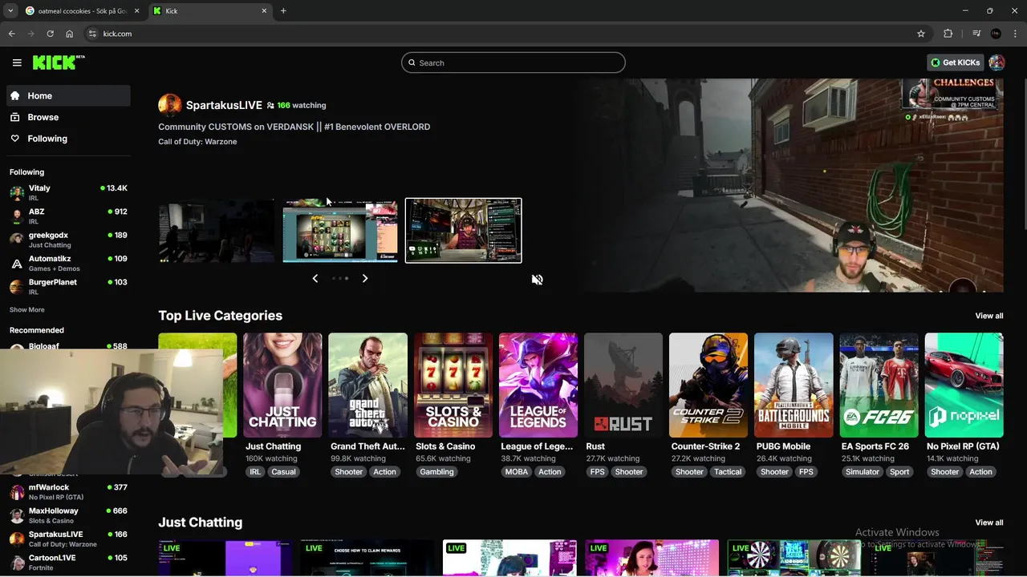Click Tactical tag under Counter-Strike 2
The image size is (1027, 577).
click(728, 472)
